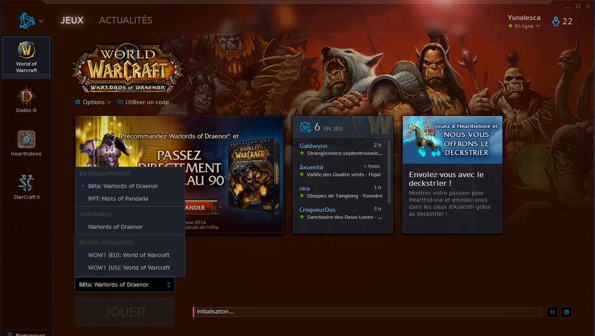Choose WOW1 (EU): World of Warcraft
The height and width of the screenshot is (336, 595).
coord(129,255)
